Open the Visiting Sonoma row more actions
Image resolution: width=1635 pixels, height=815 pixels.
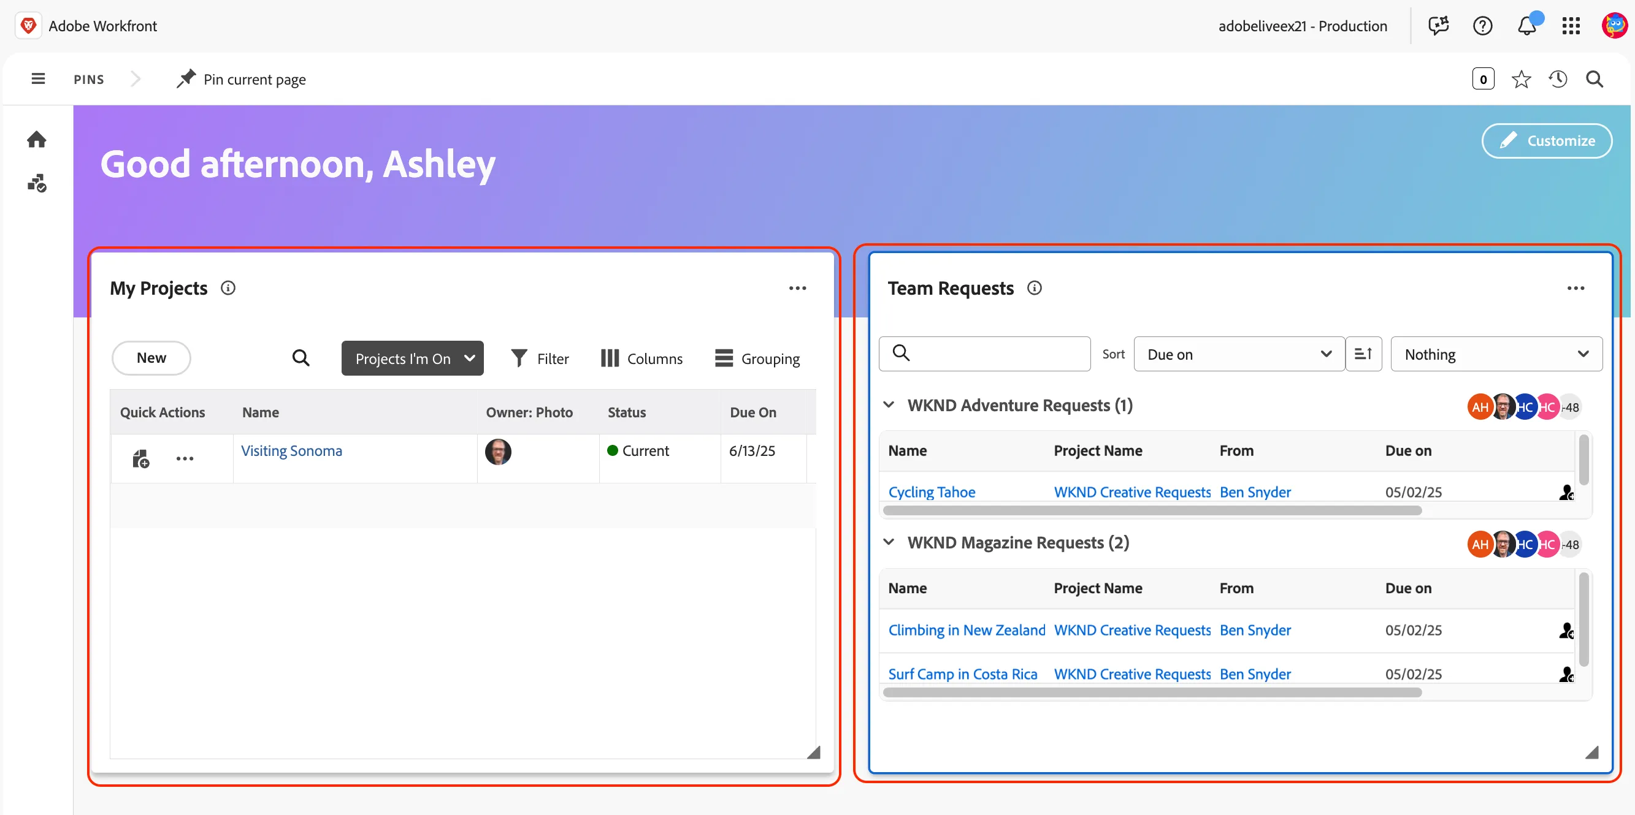[185, 458]
